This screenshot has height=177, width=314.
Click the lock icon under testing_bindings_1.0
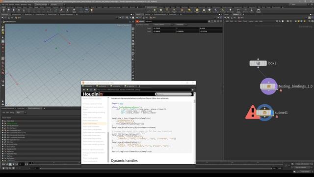pos(281,90)
